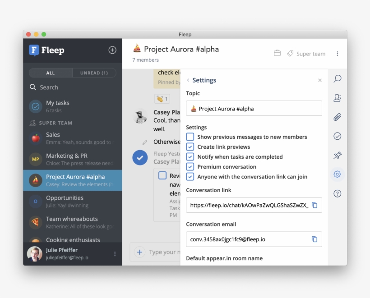The height and width of the screenshot is (298, 370).
Task: Switch to the UNREAD (1) tab
Action: [x=94, y=73]
